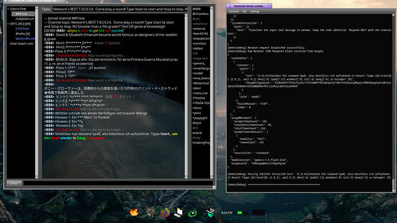Image resolution: width=397 pixels, height=223 pixels.
Task: Click the terminal scroll-up arrow
Action: click(394, 16)
